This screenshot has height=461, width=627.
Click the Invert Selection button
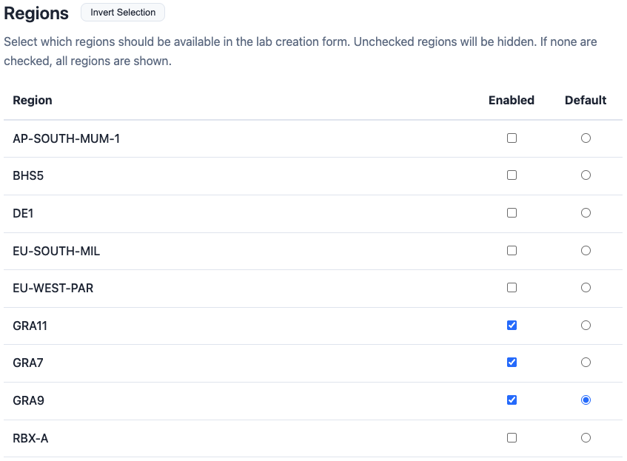pos(123,13)
